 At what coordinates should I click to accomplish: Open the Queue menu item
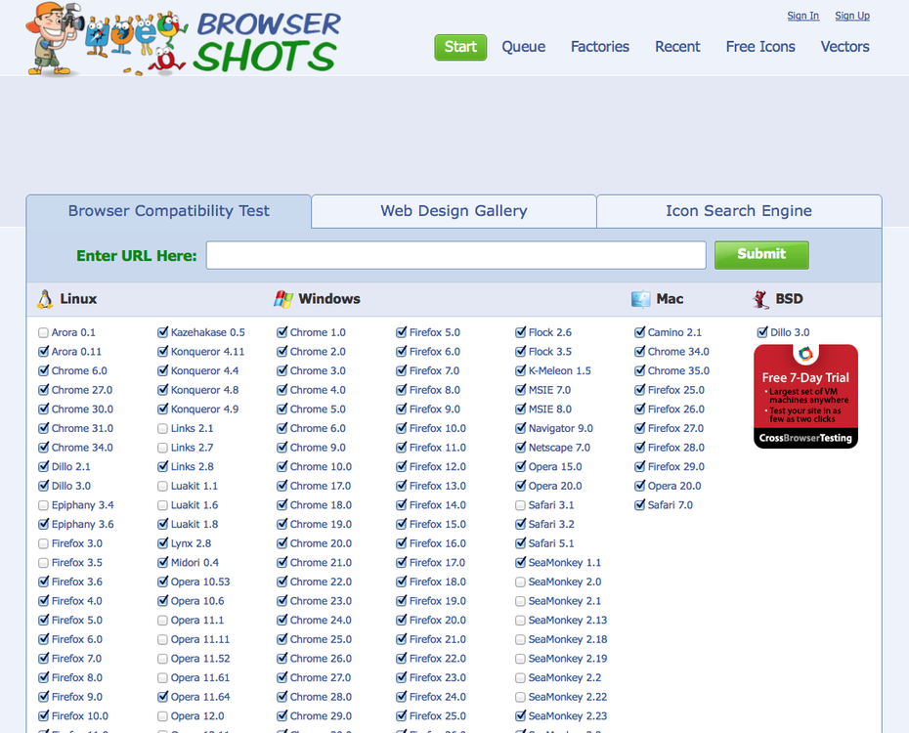click(524, 47)
